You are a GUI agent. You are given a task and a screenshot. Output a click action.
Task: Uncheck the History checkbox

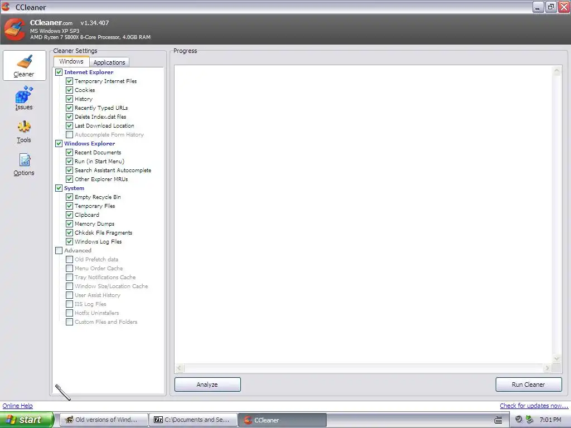pos(69,99)
